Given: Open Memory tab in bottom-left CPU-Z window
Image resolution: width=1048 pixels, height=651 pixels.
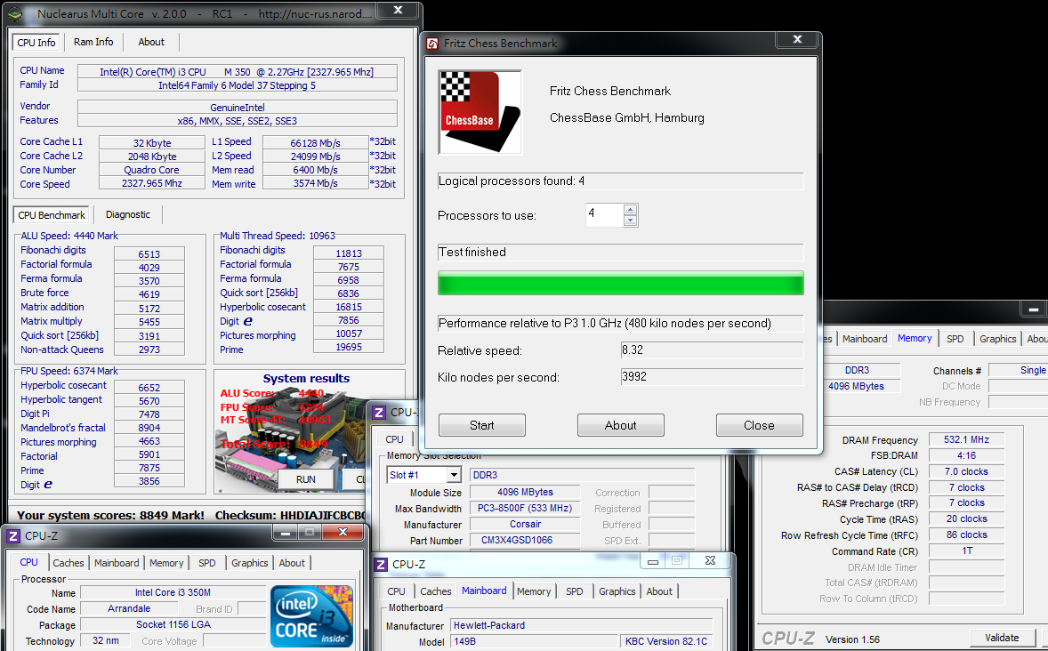Looking at the screenshot, I should (166, 563).
